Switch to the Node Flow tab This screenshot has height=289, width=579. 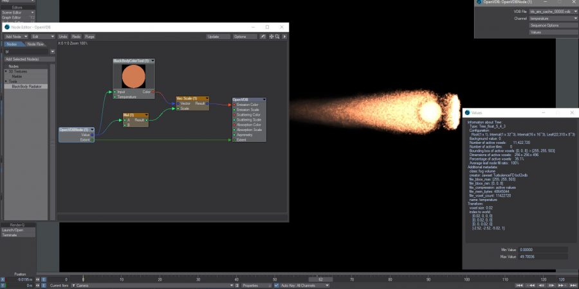coord(36,44)
